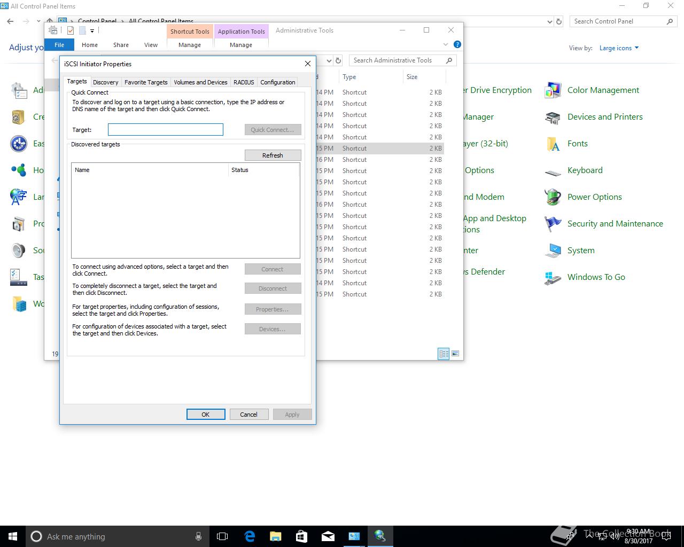Launch Microsoft Edge from the taskbar
This screenshot has height=547, width=684.
250,536
